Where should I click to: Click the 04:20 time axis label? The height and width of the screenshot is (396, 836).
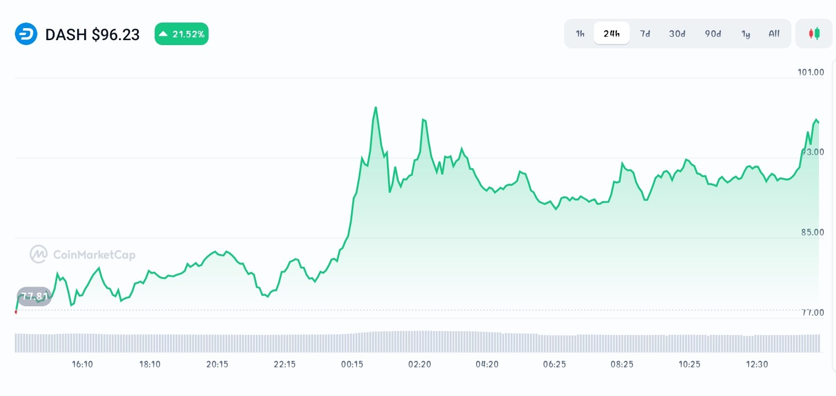[x=487, y=364]
